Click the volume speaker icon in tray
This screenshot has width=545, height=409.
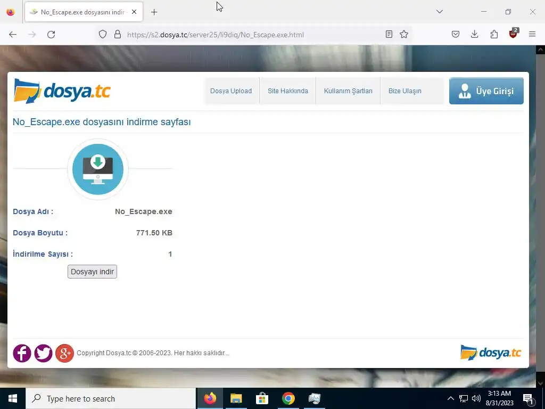pyautogui.click(x=476, y=398)
